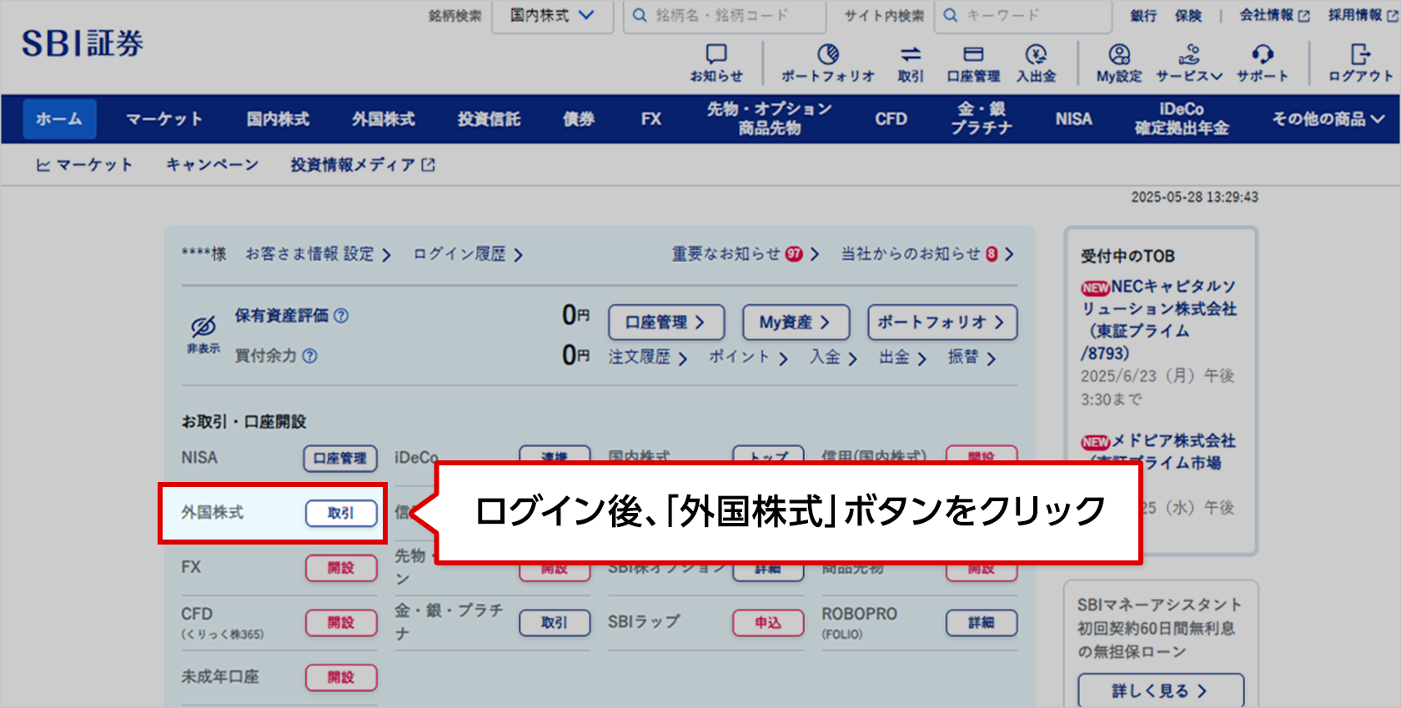This screenshot has height=708, width=1401.
Task: Focus the 銘柄名・銘柄コード search field
Action: 724,16
